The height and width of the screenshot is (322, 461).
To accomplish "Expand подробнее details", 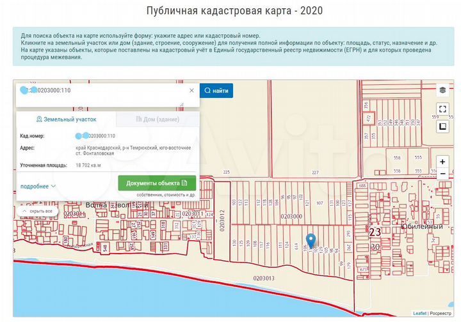I will point(38,186).
